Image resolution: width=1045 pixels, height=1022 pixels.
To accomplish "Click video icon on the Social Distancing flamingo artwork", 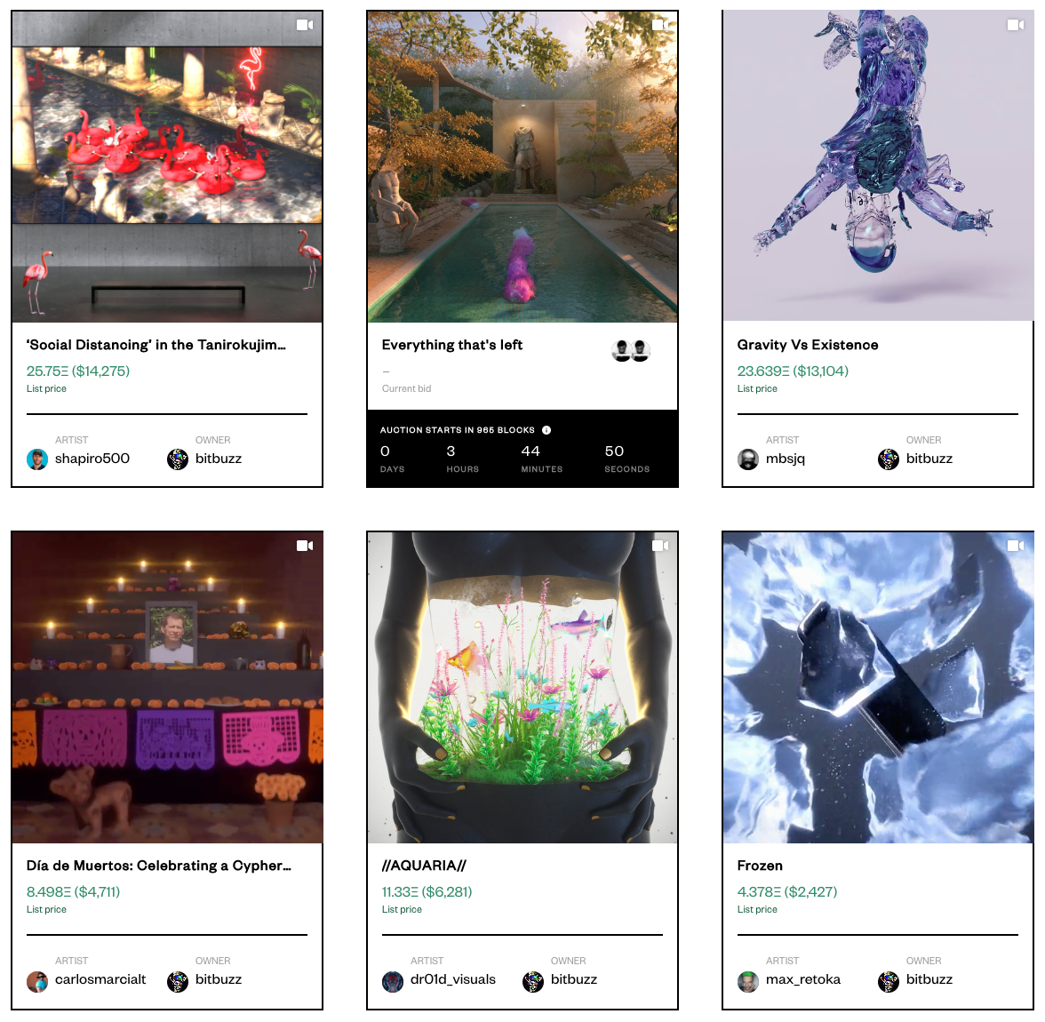I will tap(305, 26).
